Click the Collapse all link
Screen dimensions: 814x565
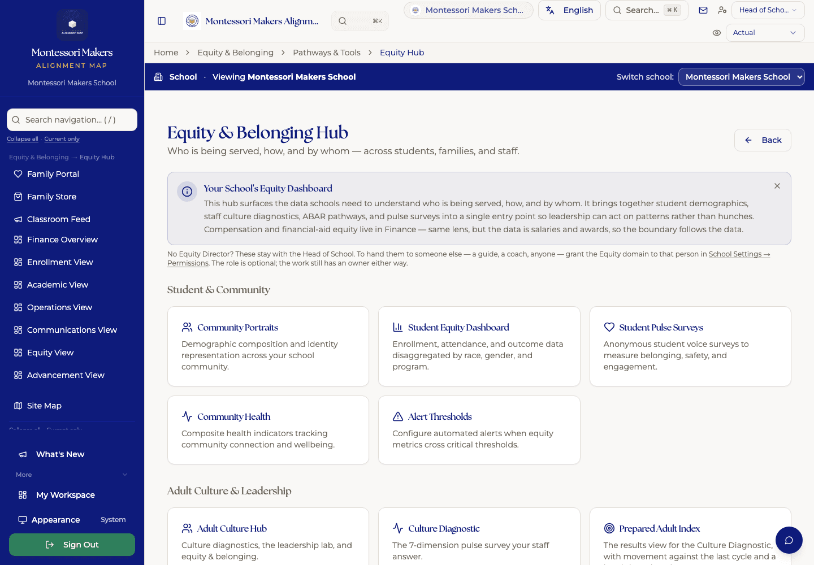click(x=23, y=139)
